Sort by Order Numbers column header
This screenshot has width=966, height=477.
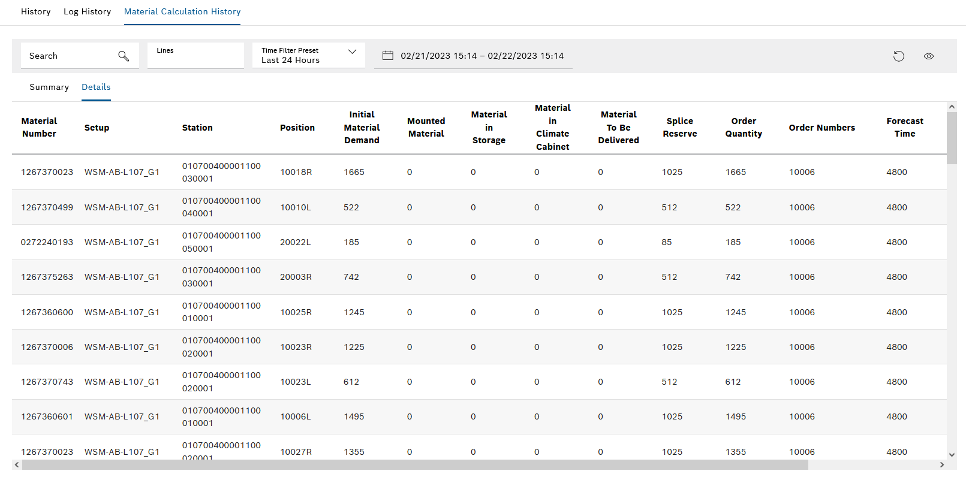[x=822, y=128]
